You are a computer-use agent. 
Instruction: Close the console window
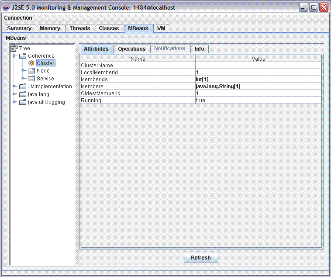[x=324, y=7]
